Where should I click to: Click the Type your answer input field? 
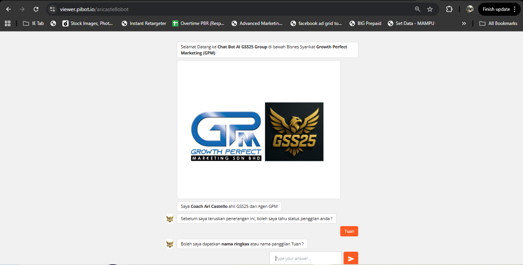pos(305,258)
